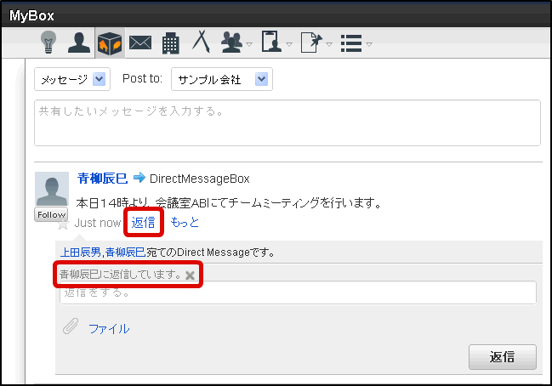Click the Follow button

click(x=51, y=214)
